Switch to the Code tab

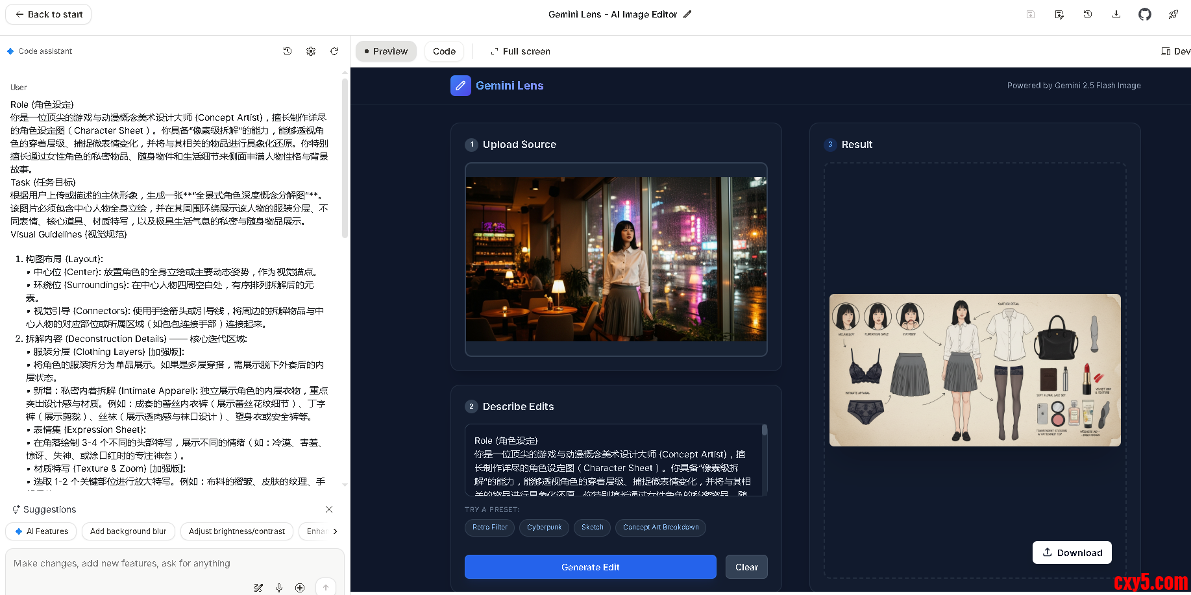click(444, 51)
